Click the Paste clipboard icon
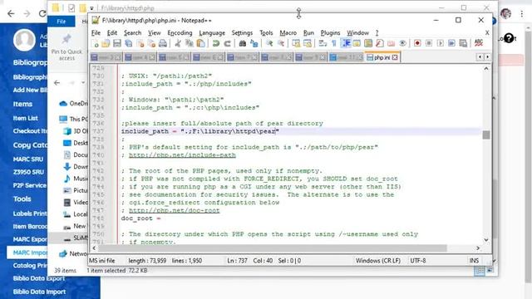This screenshot has height=299, width=532. 201,43
